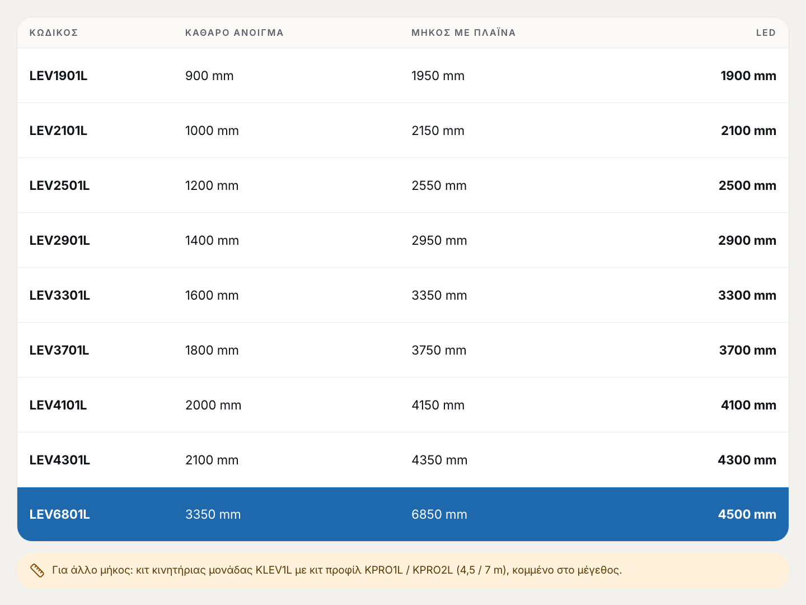
Task: Click the 4500 mm LED value
Action: (x=747, y=514)
